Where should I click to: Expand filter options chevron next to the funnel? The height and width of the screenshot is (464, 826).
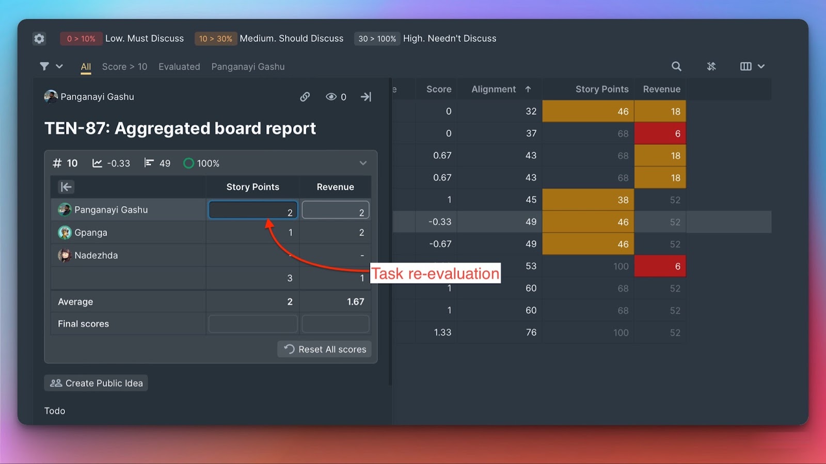click(59, 67)
